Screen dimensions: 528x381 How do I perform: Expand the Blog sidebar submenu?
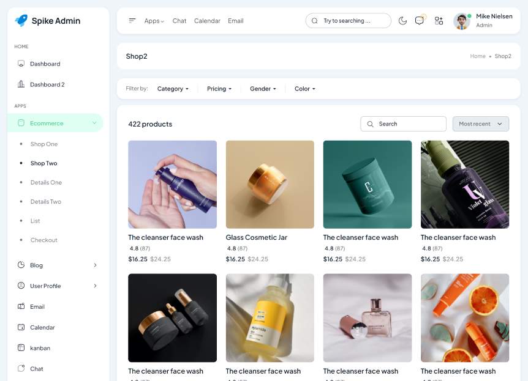pyautogui.click(x=95, y=265)
